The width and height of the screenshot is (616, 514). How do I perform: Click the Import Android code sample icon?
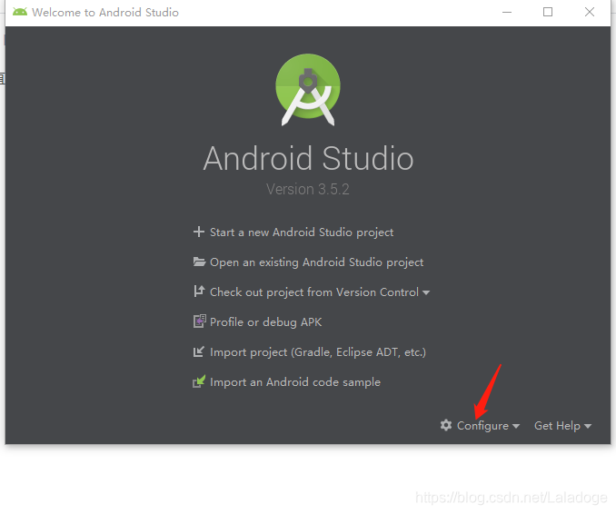click(x=199, y=381)
